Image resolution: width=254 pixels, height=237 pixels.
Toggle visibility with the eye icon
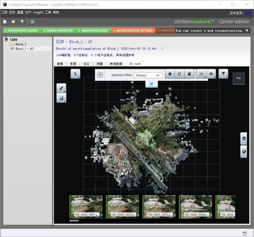[212, 73]
